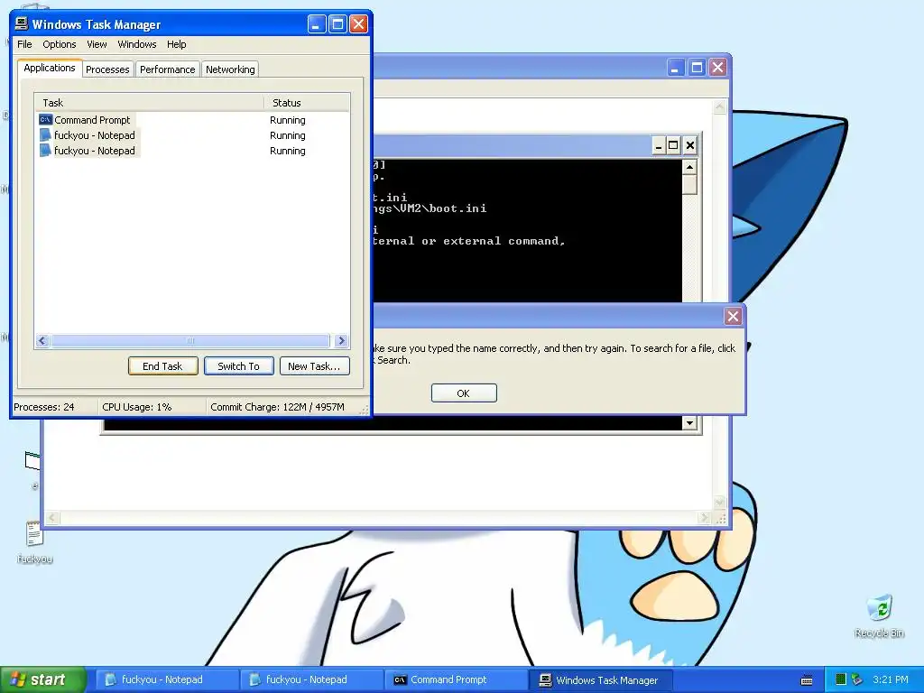Close the Windows Task Manager window

(358, 24)
